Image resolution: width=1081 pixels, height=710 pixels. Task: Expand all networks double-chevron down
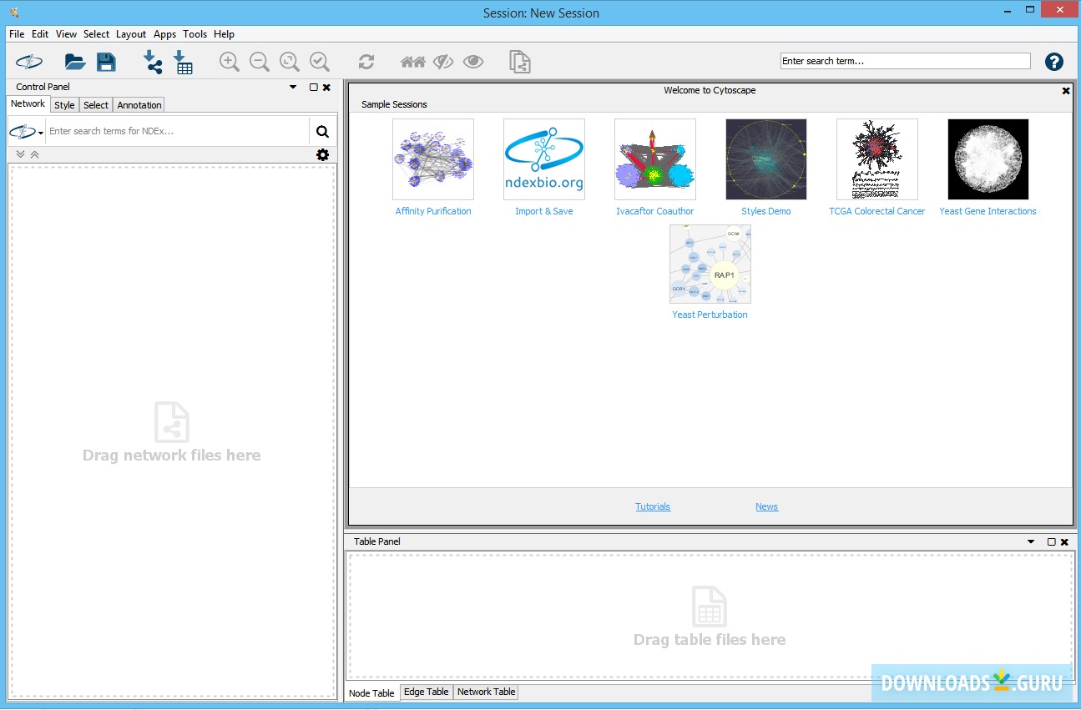tap(21, 154)
